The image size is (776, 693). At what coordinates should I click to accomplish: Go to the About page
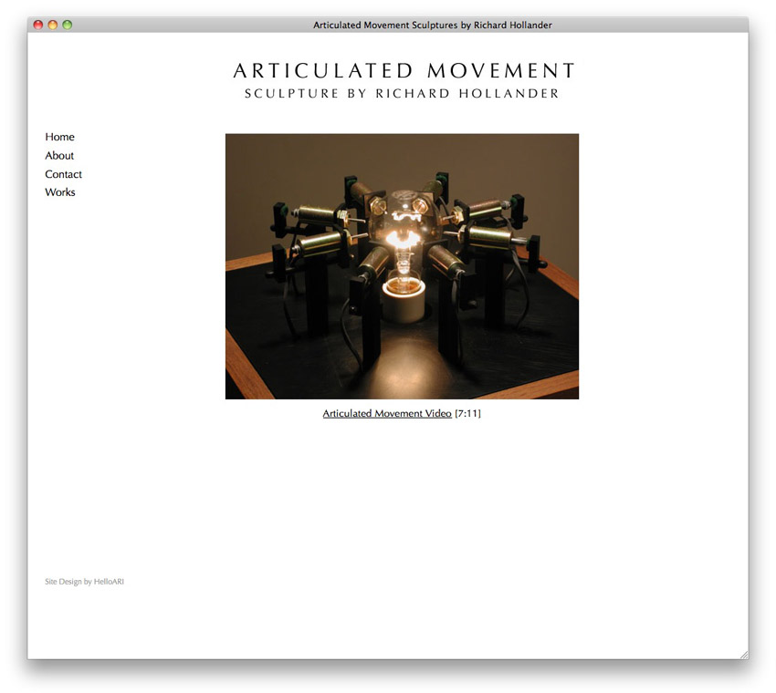pos(59,156)
